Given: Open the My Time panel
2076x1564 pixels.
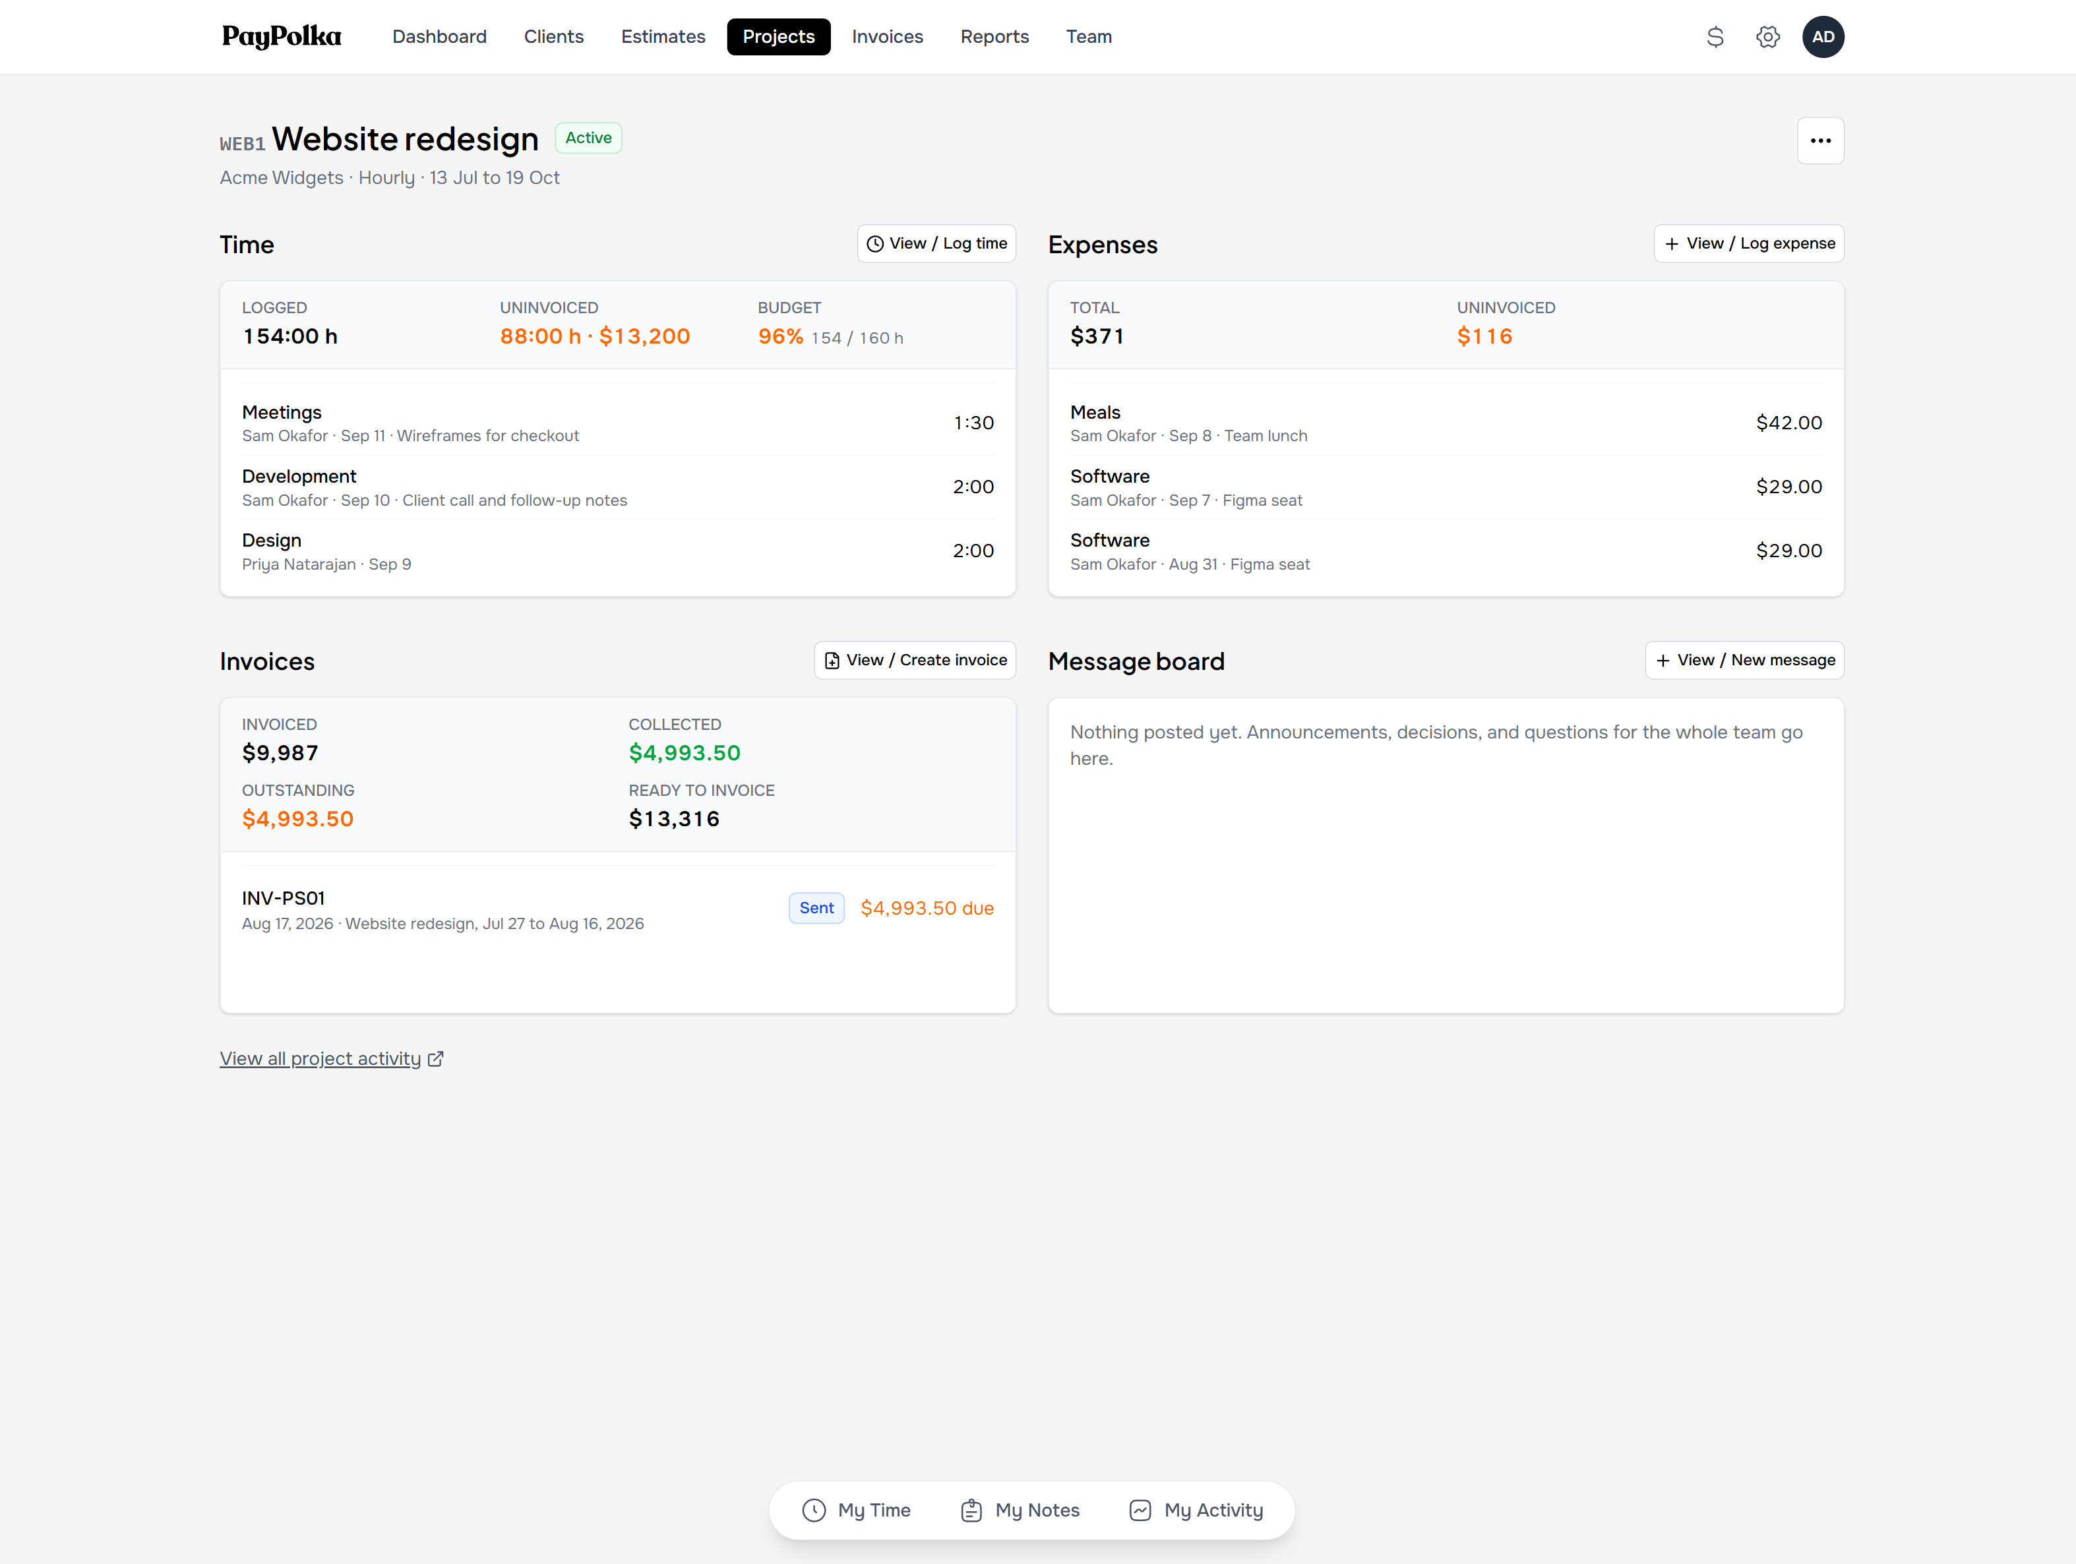Looking at the screenshot, I should [856, 1511].
